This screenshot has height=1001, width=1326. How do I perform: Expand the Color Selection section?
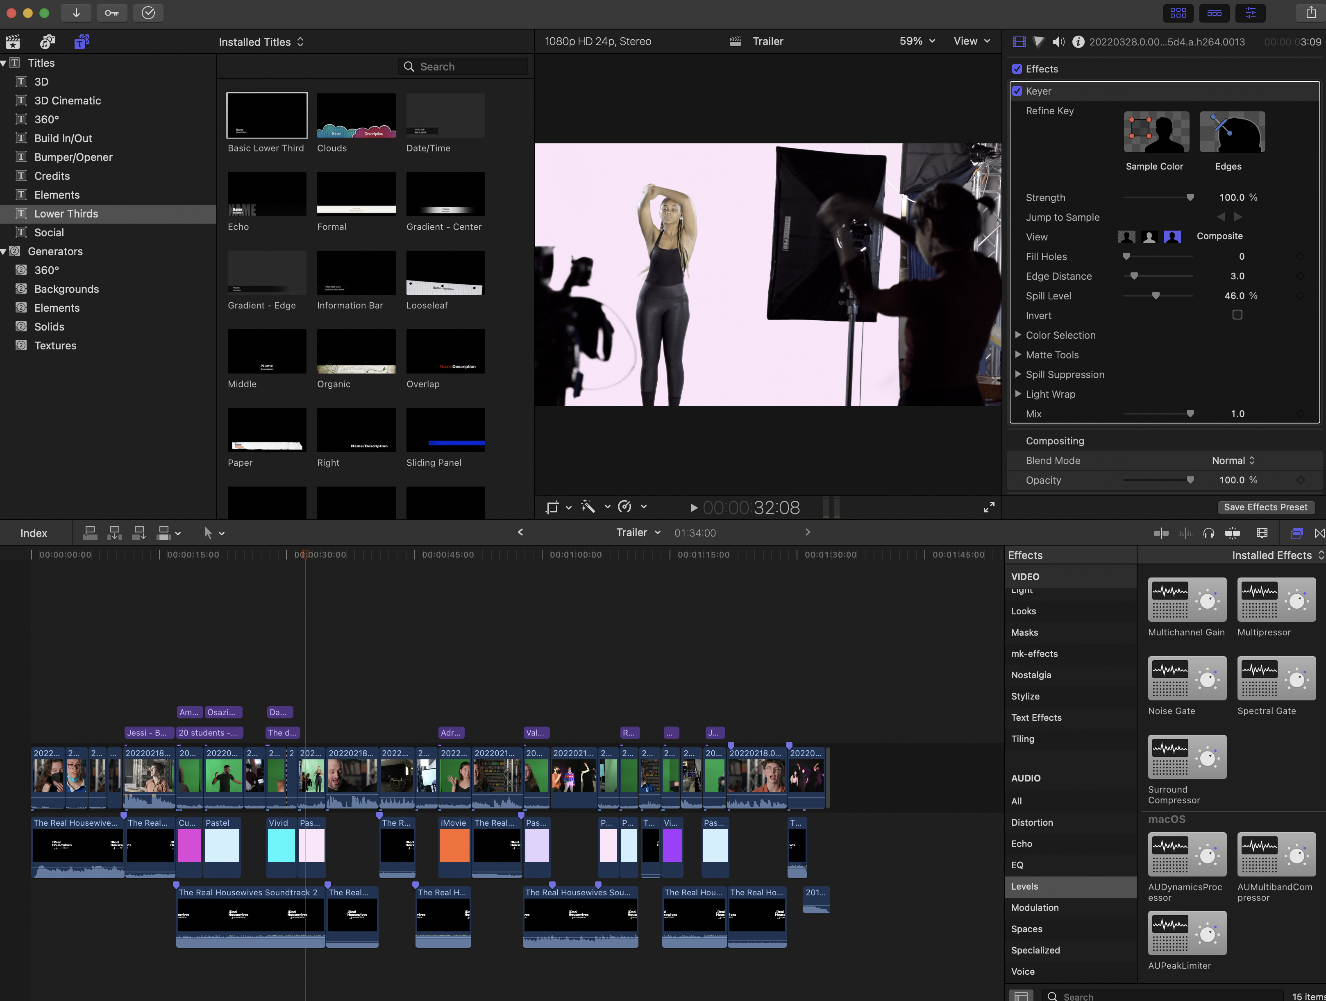pos(1018,335)
